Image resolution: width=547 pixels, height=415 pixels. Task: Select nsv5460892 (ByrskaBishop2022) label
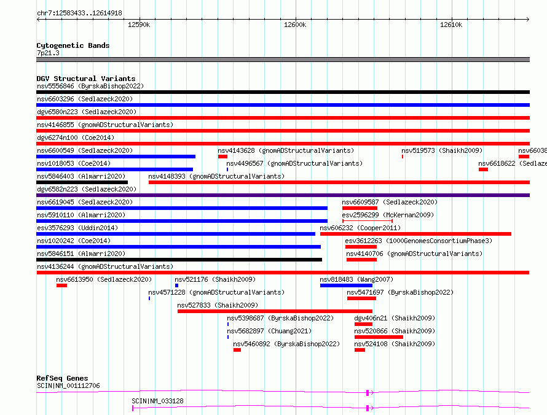pos(286,344)
